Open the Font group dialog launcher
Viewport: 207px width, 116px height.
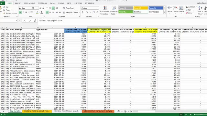(x=44, y=16)
